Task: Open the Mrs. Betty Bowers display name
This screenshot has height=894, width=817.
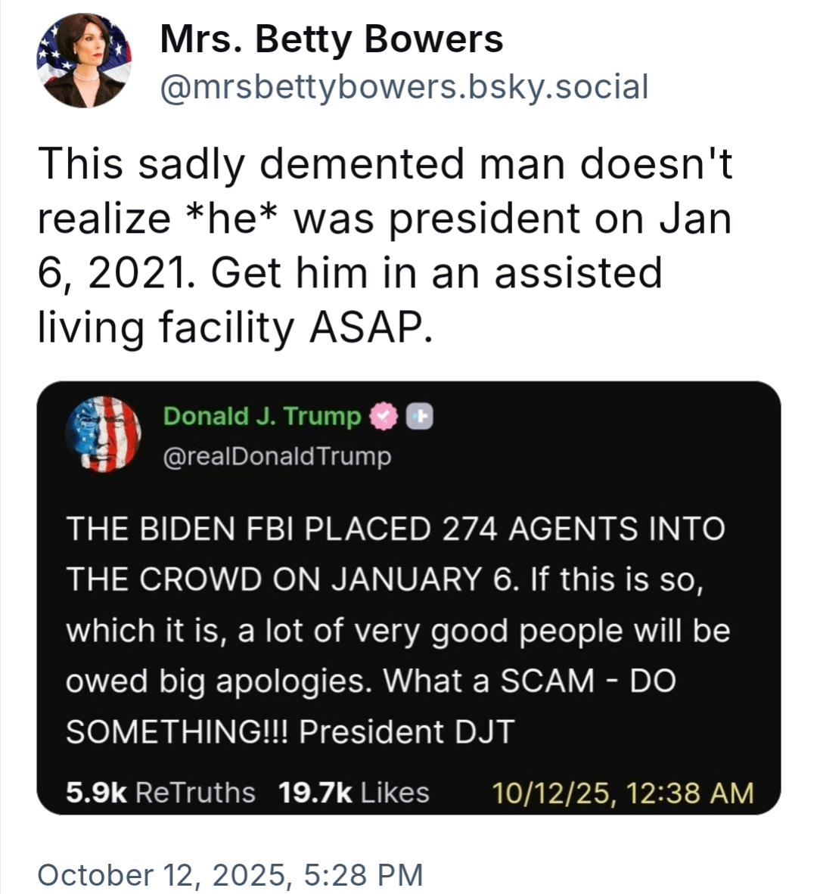Action: 331,39
